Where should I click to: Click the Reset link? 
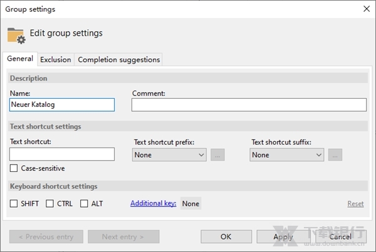pyautogui.click(x=355, y=204)
